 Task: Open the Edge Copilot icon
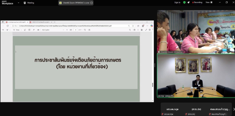[152, 26]
